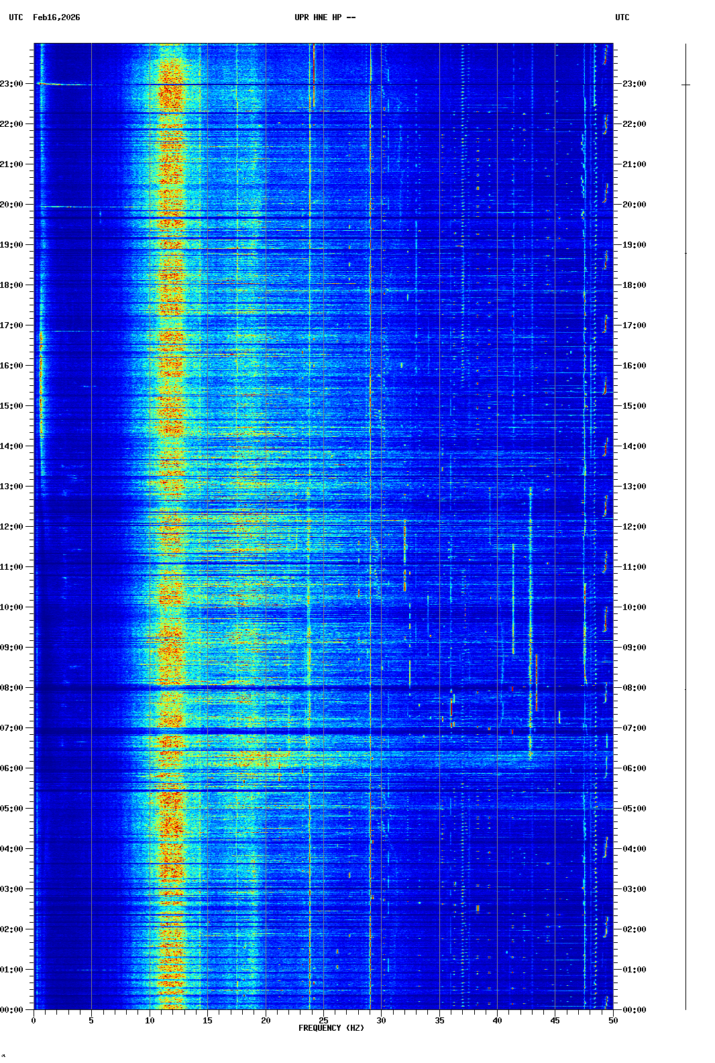Click the date label "Feb16,2026"
This screenshot has width=715, height=1063.
(x=56, y=17)
